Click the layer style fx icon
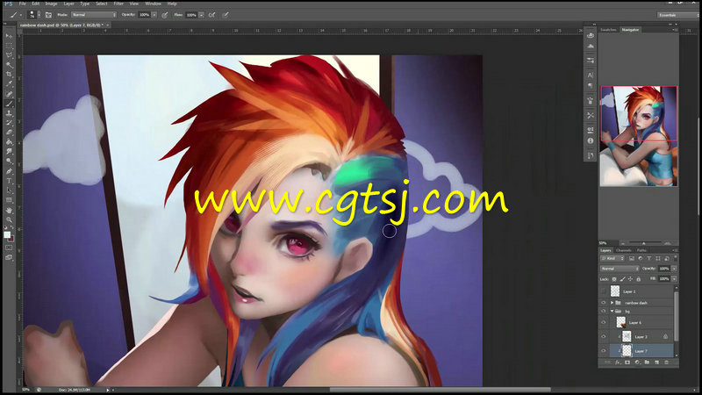This screenshot has height=395, width=702. coord(618,363)
